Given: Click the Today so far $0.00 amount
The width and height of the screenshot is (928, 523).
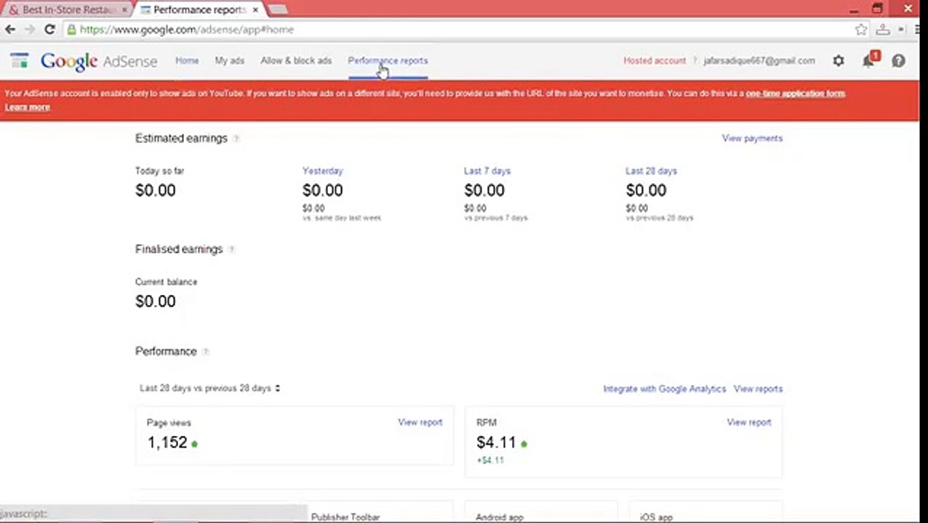Looking at the screenshot, I should pos(156,190).
